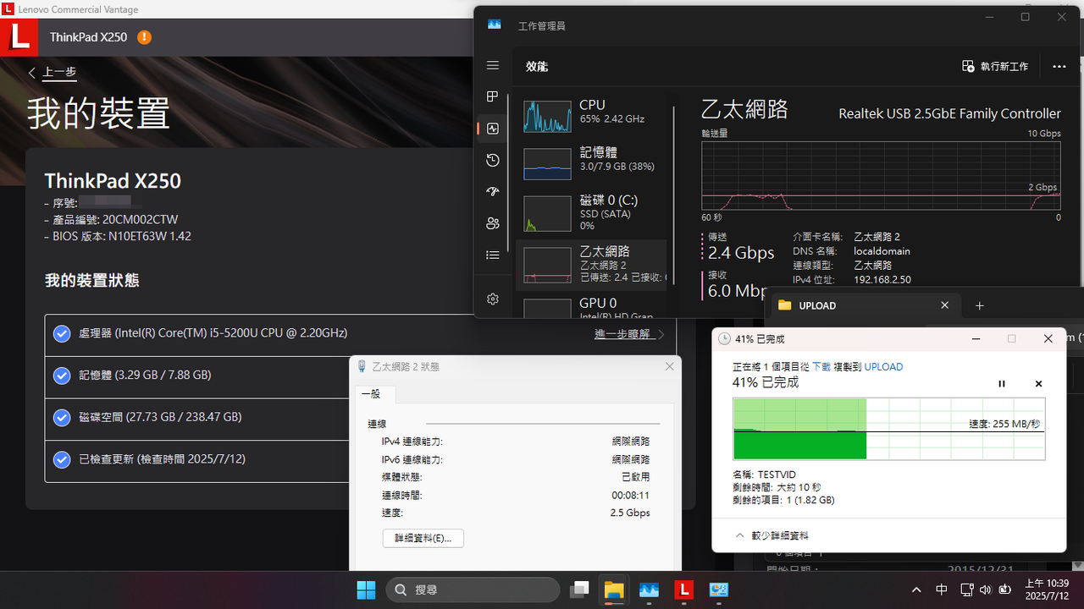Viewport: 1084px width, 609px height.
Task: Close the UPLOAD tab in File Explorer
Action: click(x=945, y=305)
